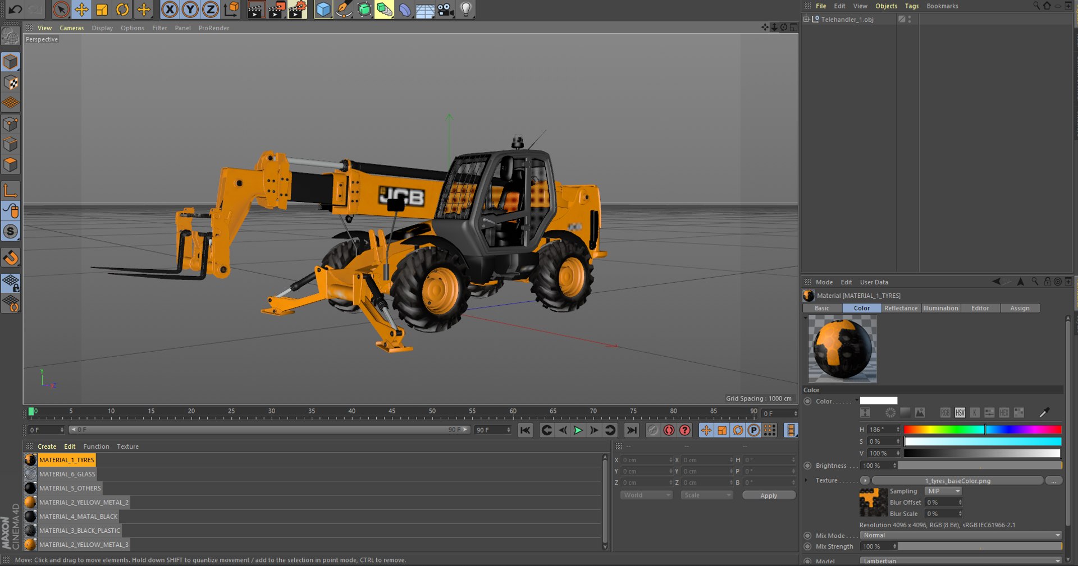Toggle Y axis lock

point(190,9)
